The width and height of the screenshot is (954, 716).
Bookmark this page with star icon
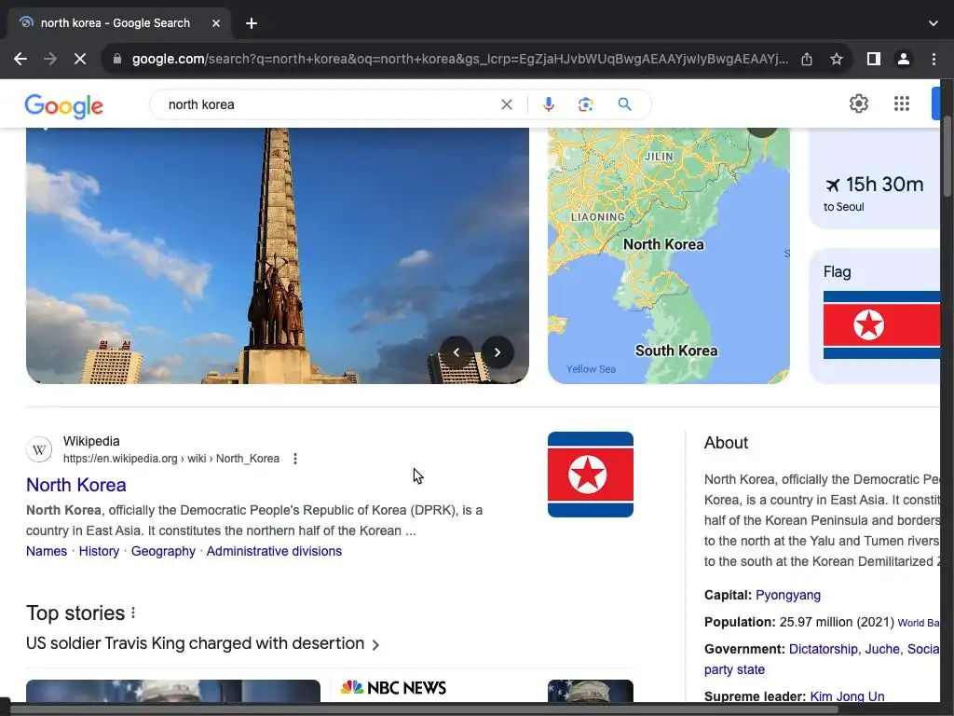pyautogui.click(x=837, y=59)
